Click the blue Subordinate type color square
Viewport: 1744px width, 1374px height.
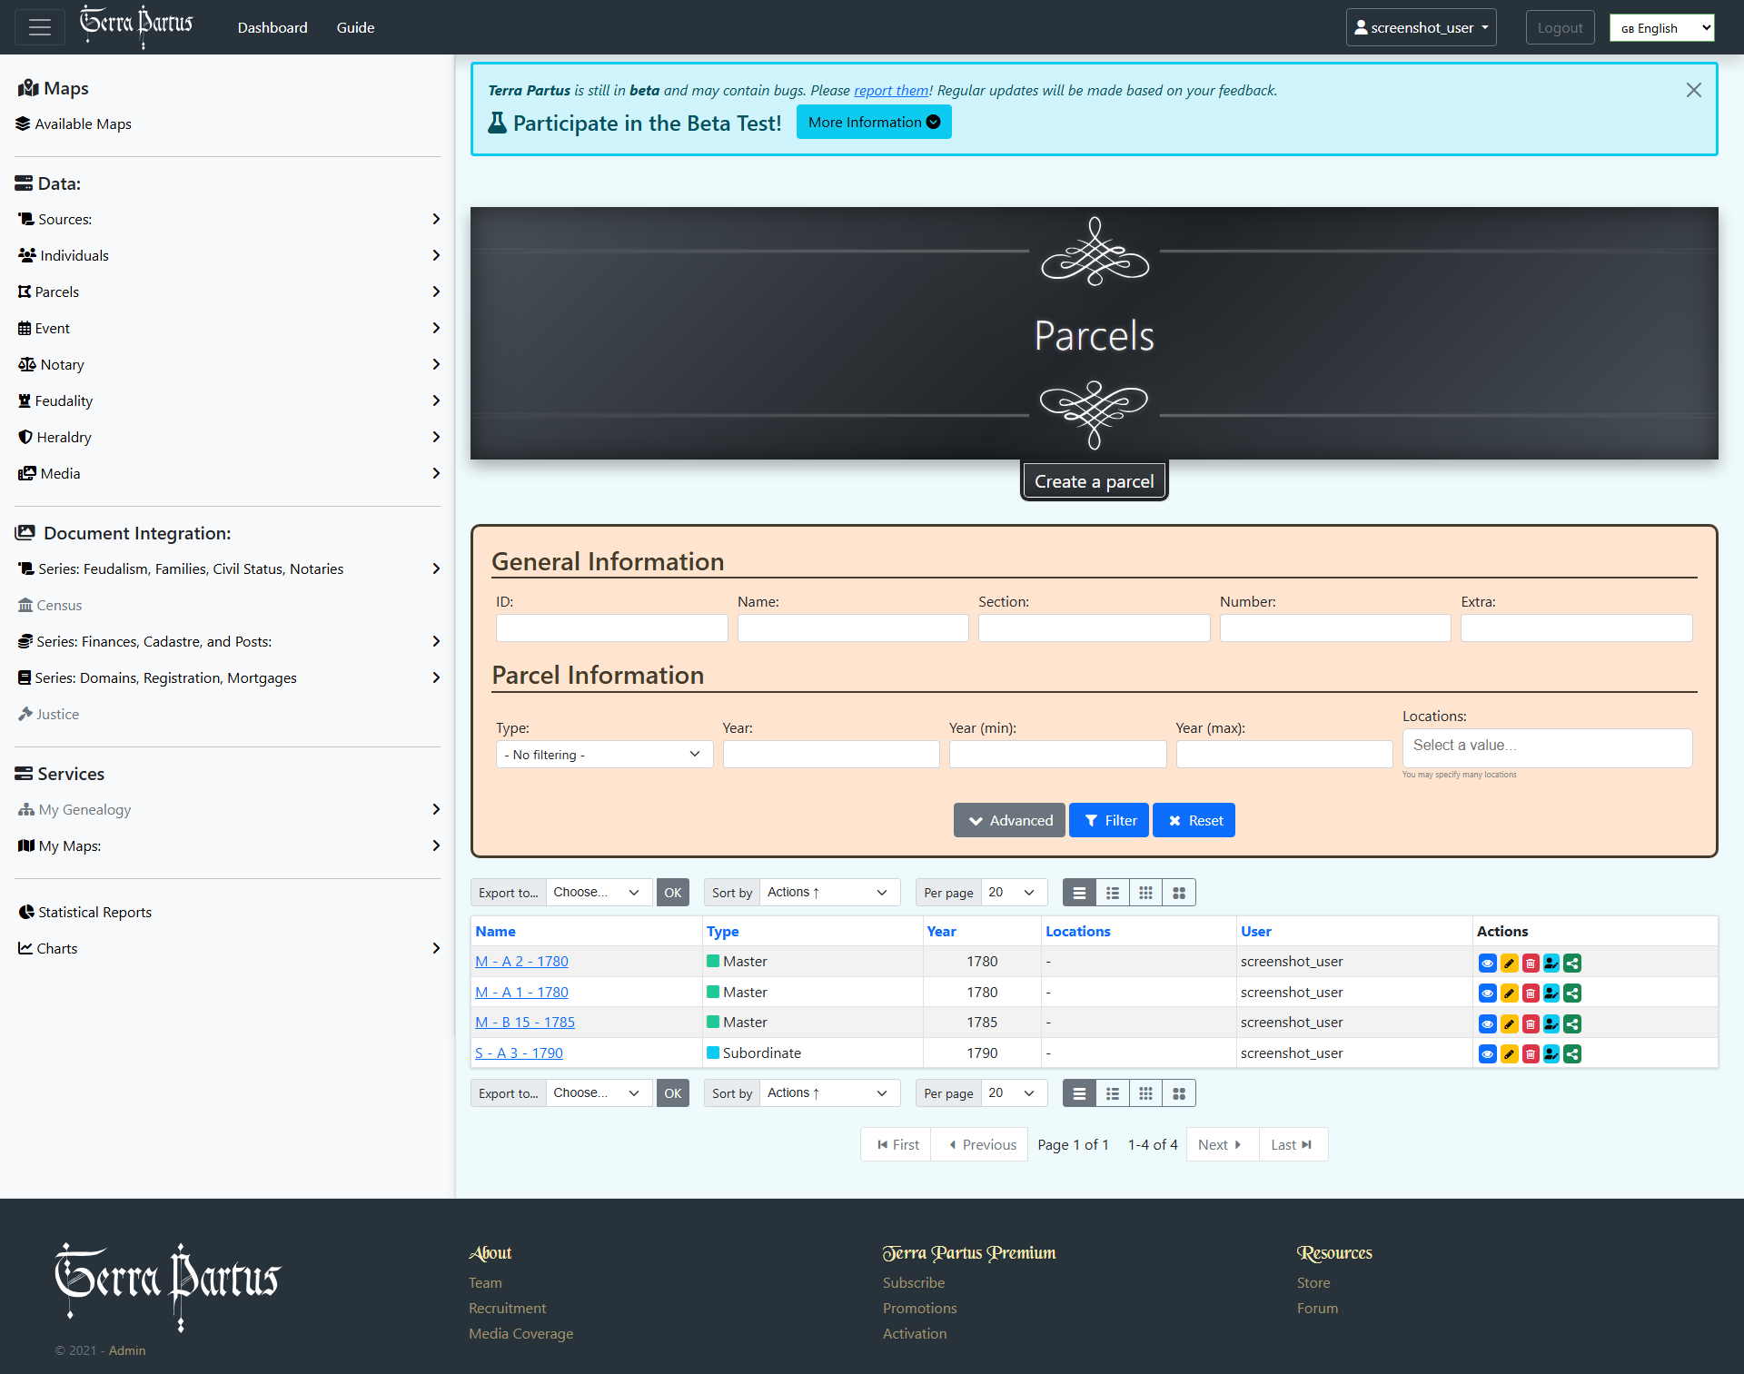click(713, 1053)
